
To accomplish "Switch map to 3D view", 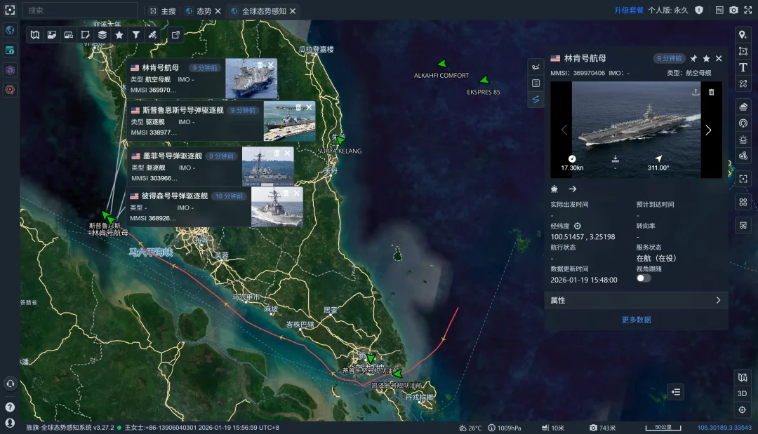I will (743, 393).
